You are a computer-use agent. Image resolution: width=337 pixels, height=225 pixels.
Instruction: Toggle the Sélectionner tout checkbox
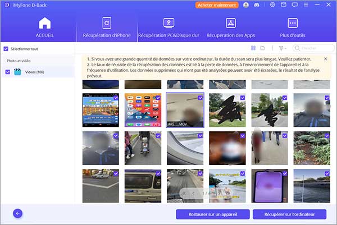(6, 49)
